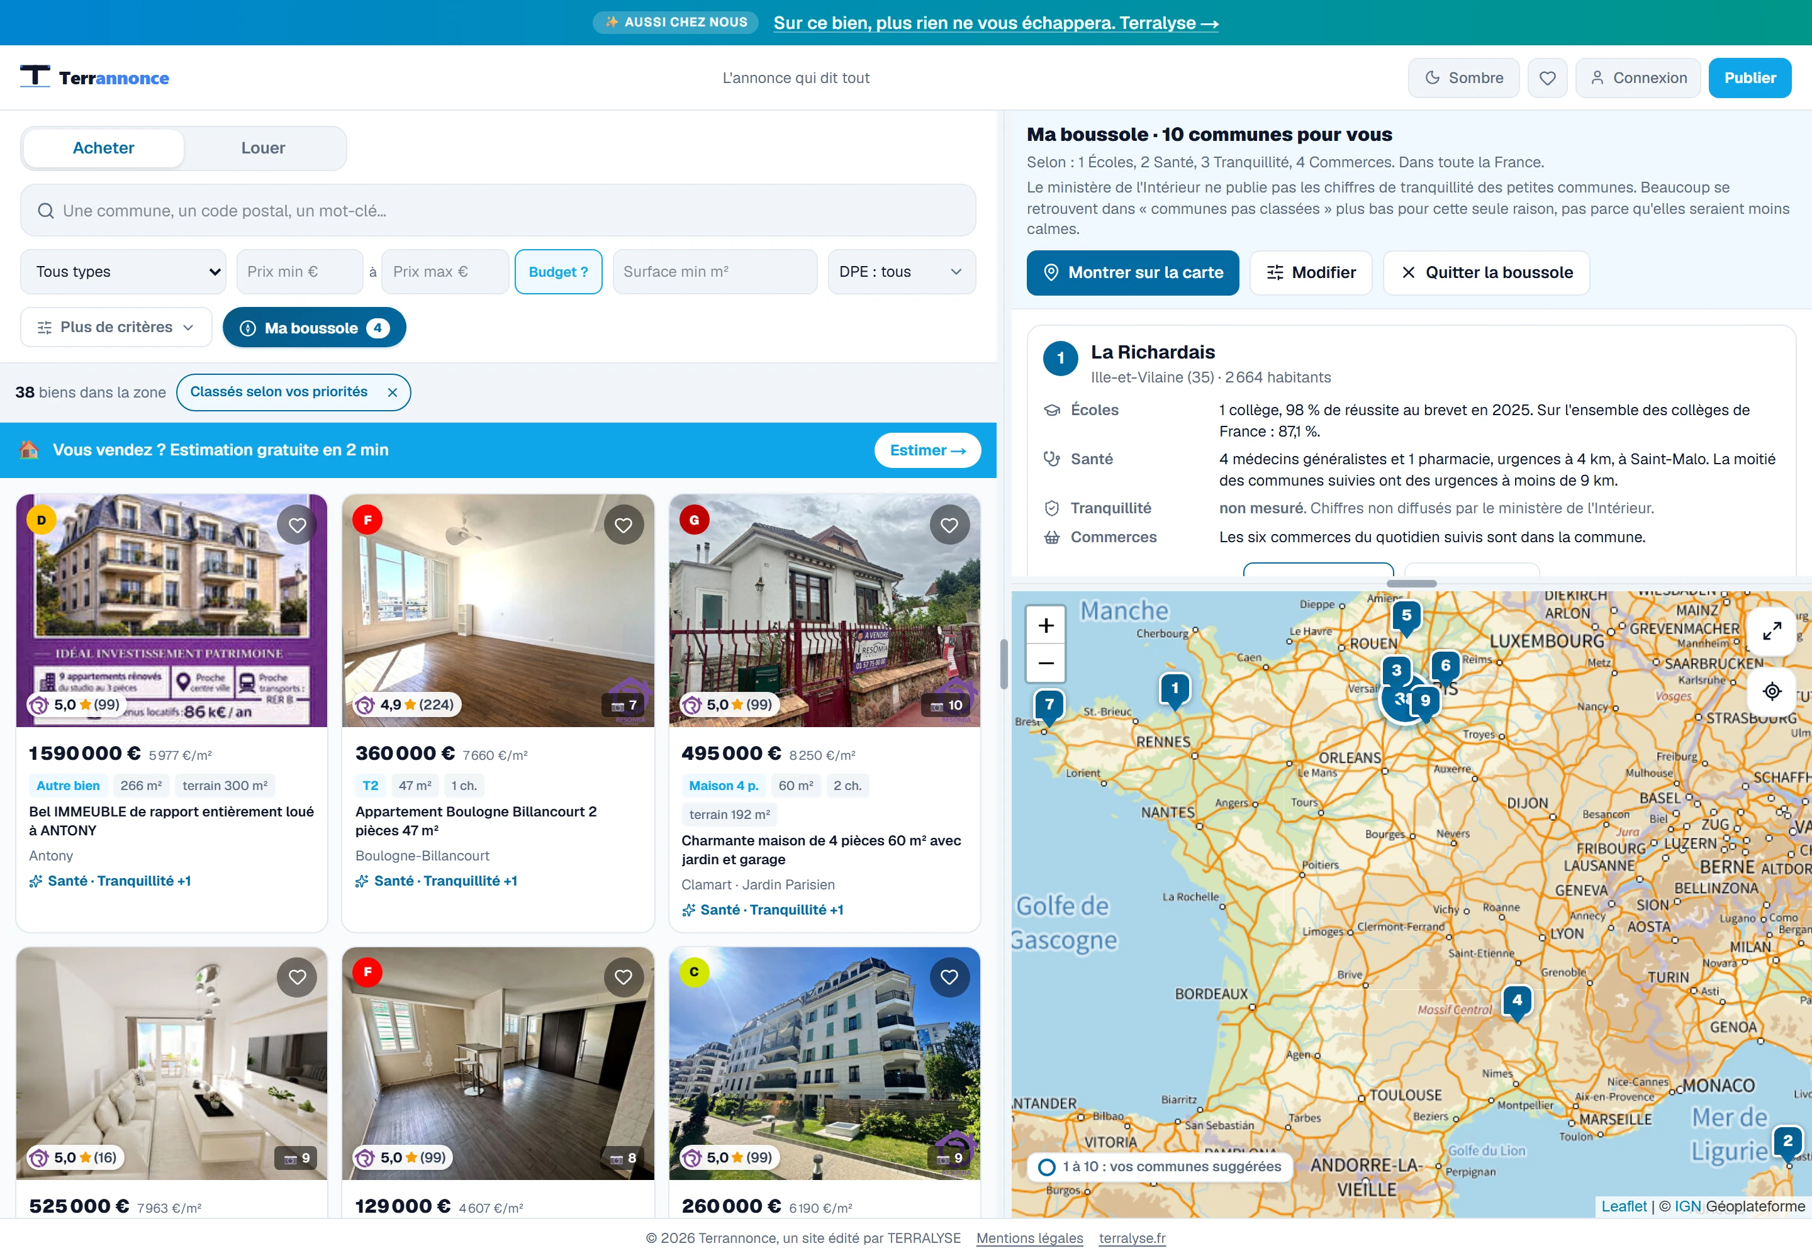
Task: Toggle Ma boussole filter
Action: coord(314,328)
